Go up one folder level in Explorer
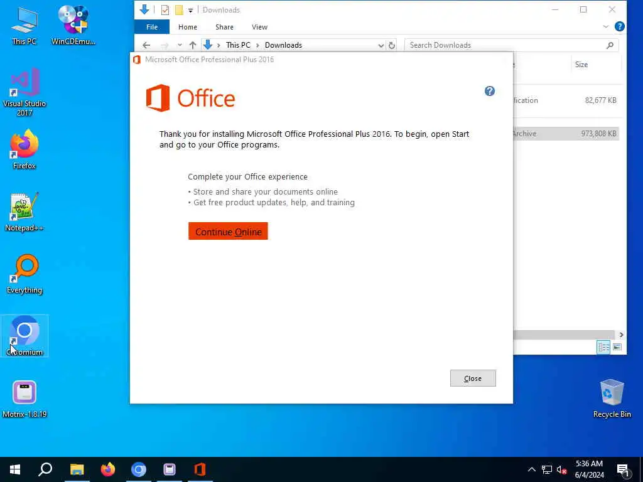Image resolution: width=643 pixels, height=482 pixels. [193, 45]
